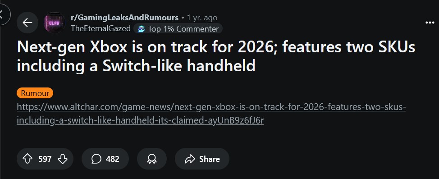Viewport: 439px width, 179px height.
Task: Upvote the Next-gen Xbox post
Action: pyautogui.click(x=27, y=159)
